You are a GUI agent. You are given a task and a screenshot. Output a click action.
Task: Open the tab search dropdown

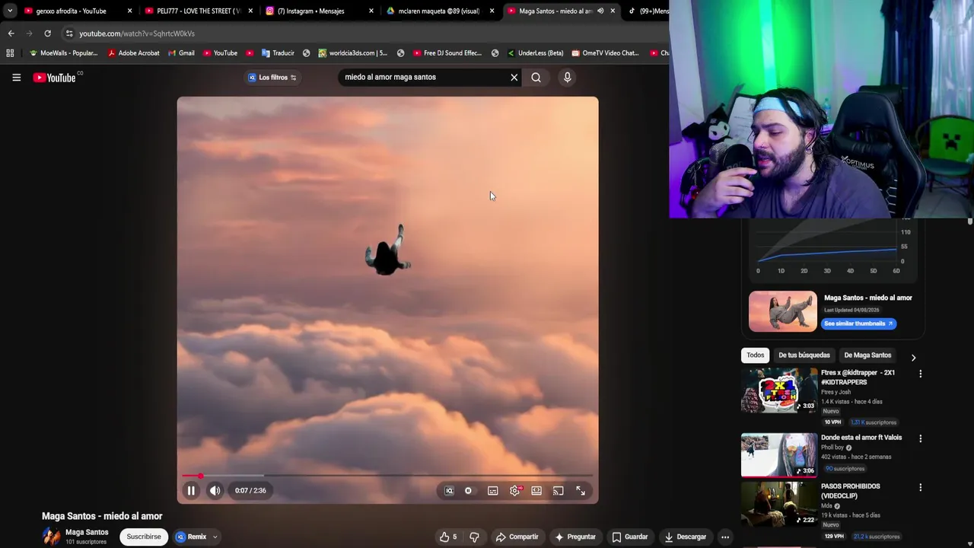9,11
